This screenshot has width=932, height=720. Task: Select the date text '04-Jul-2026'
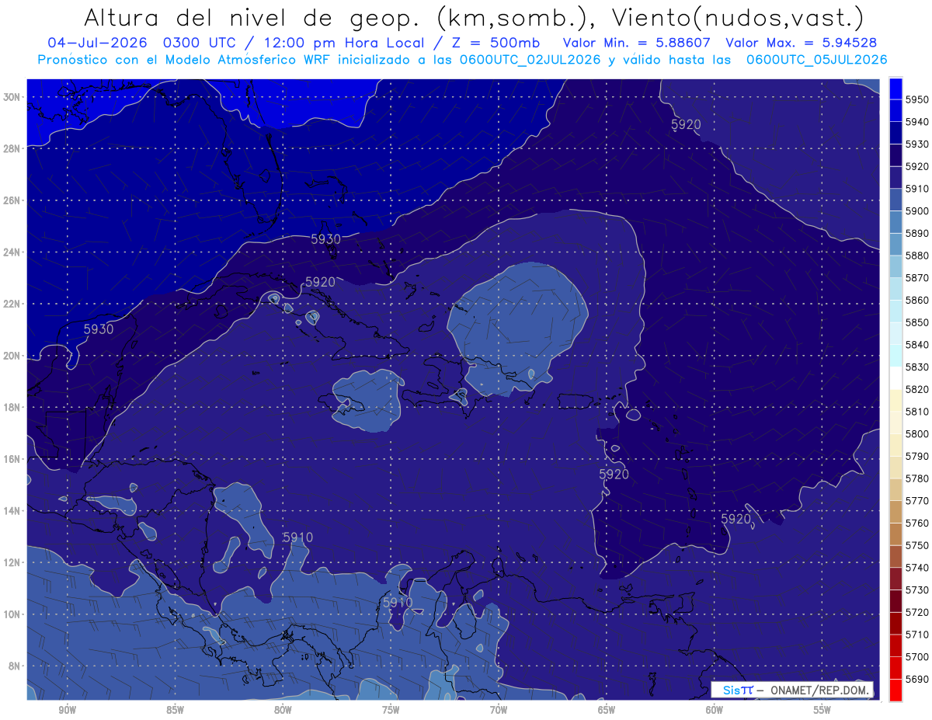pos(96,43)
